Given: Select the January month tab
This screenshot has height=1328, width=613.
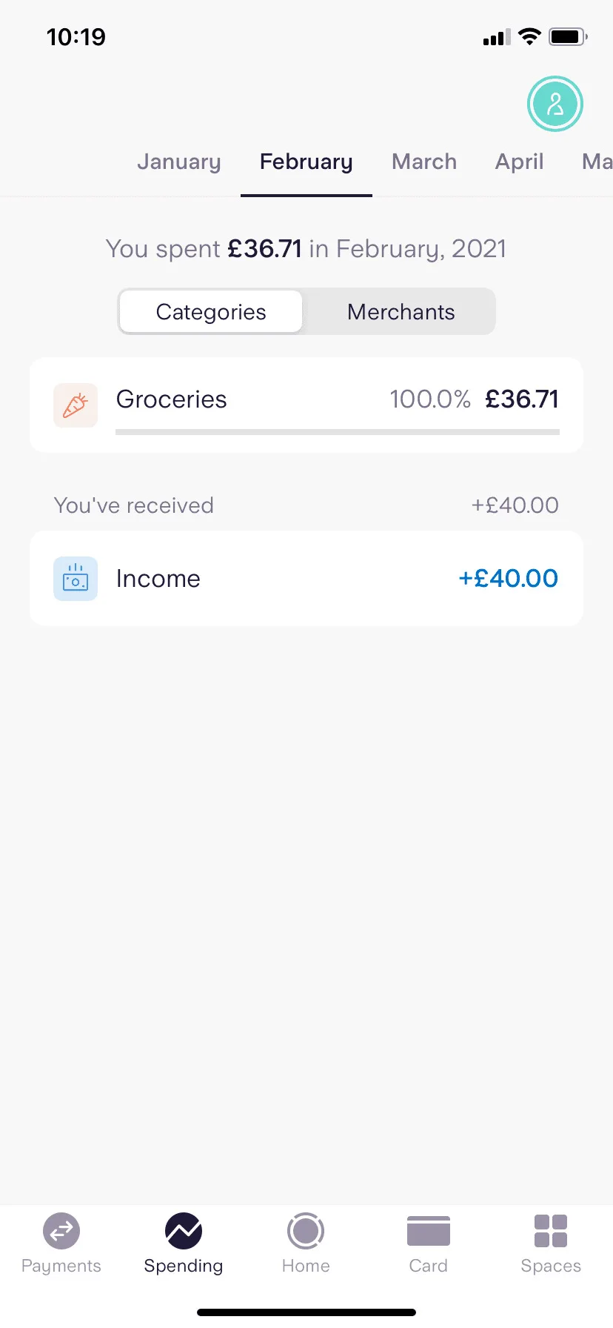Looking at the screenshot, I should click(x=179, y=162).
